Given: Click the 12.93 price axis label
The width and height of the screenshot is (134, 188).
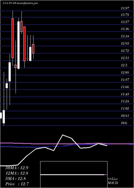Looking at the screenshot, I should [125, 44].
